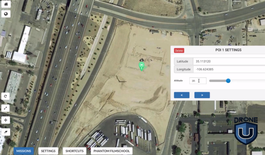The width and height of the screenshot is (265, 155).
Task: Open the SHORTCUTS tab
Action: 74,151
